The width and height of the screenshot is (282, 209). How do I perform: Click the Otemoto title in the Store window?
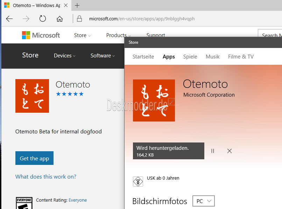[x=205, y=84]
